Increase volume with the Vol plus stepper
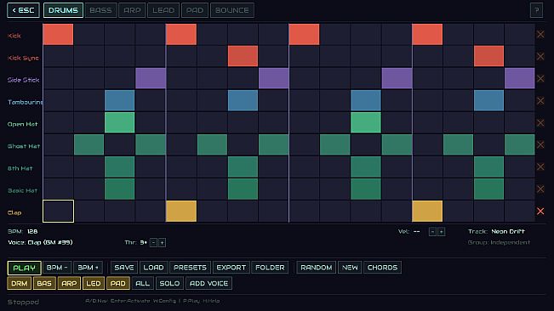 tap(442, 232)
